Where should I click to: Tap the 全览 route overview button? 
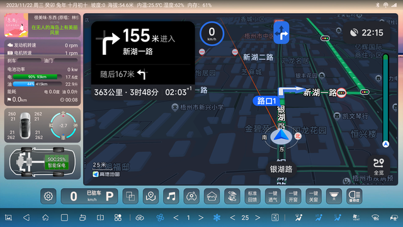coord(378,166)
